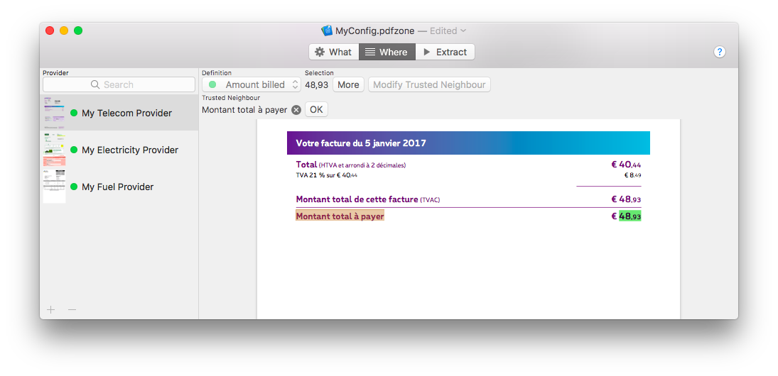The image size is (778, 376).
Task: Confirm with the OK button
Action: pyautogui.click(x=316, y=110)
